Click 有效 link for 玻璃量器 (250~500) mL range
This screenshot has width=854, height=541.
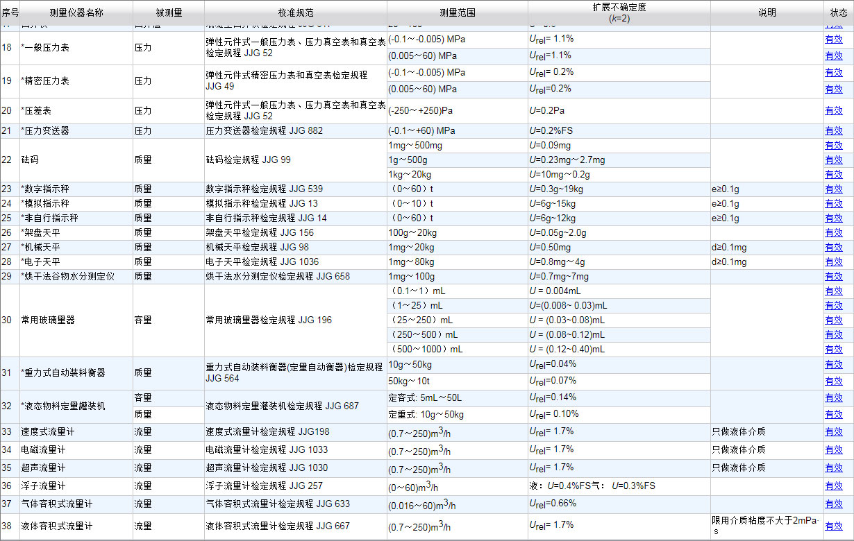tap(834, 335)
